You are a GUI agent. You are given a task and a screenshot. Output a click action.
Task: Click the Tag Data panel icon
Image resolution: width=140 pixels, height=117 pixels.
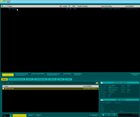coord(102,100)
